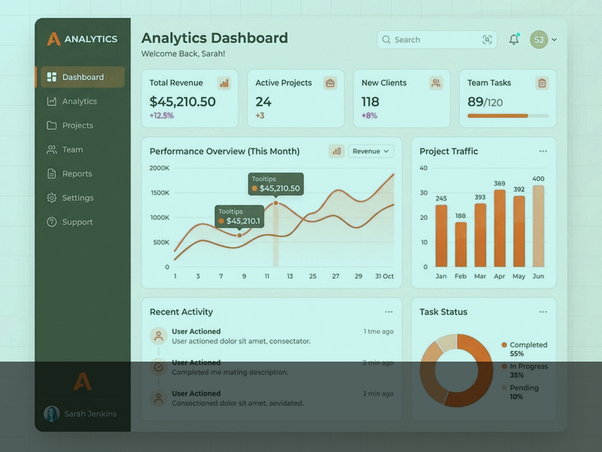Click the Pending legend color dot
Viewport: 602px width, 452px height.
click(504, 388)
